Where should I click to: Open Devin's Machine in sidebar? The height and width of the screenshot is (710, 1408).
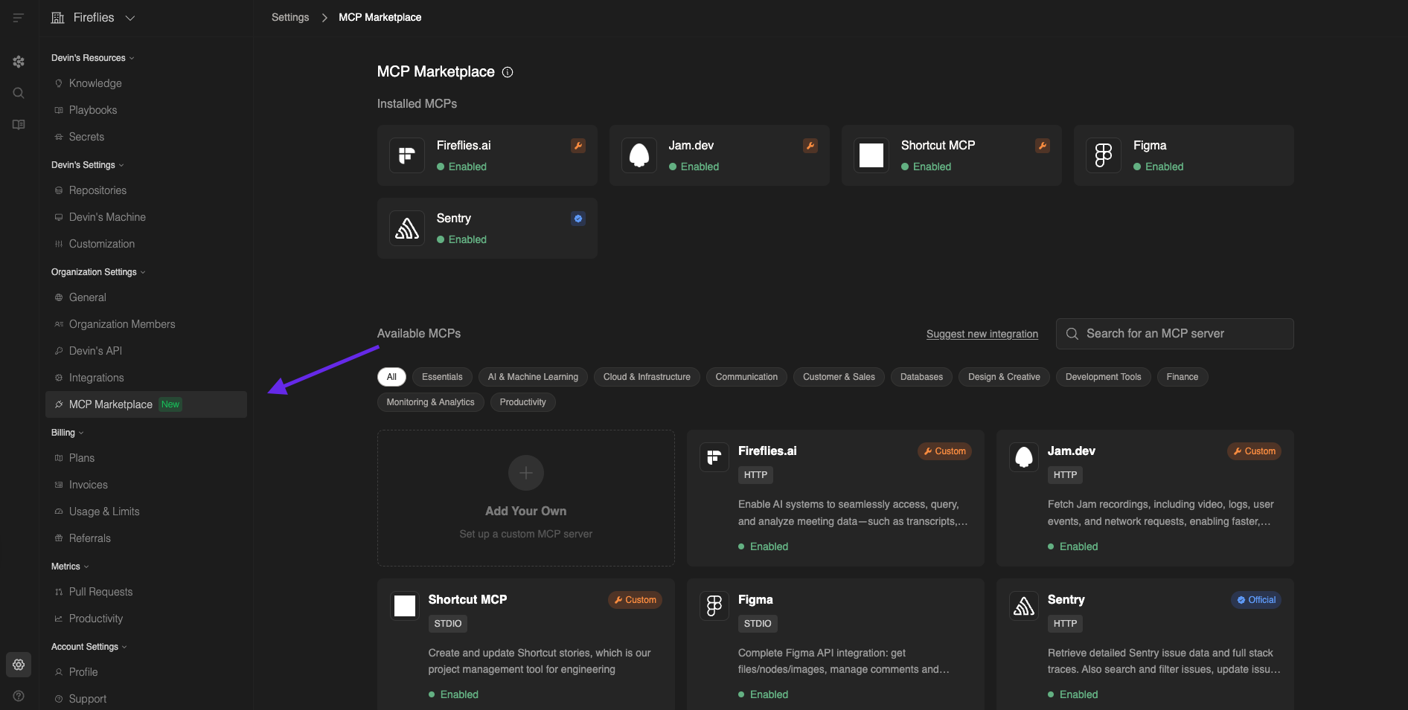(x=146, y=217)
